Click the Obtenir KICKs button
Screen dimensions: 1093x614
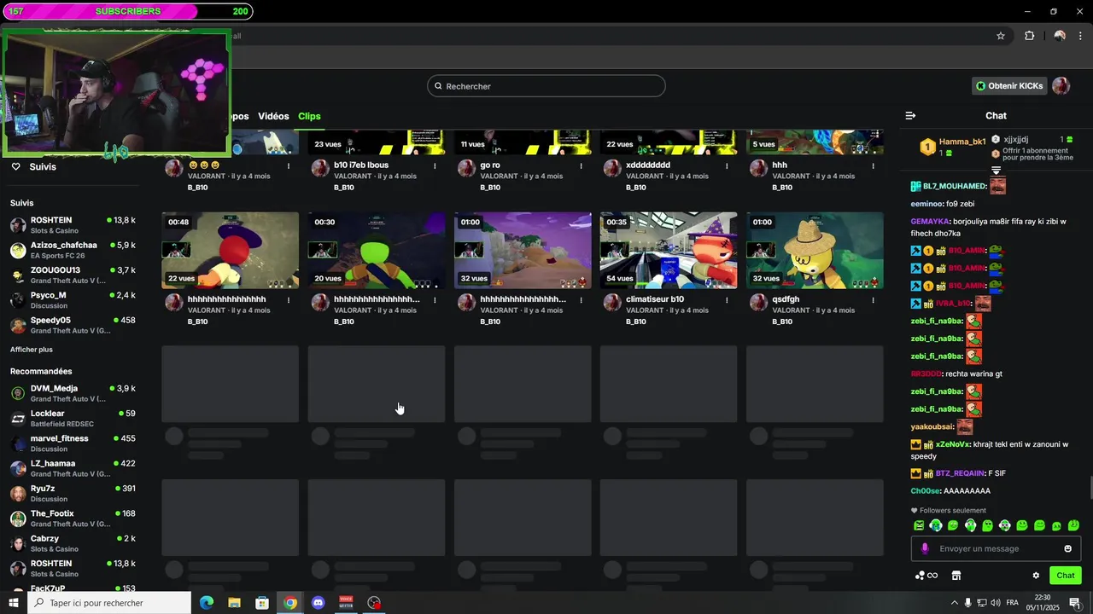tap(1009, 86)
